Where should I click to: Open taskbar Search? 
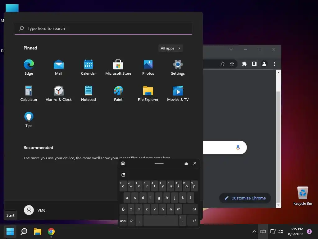[x=24, y=231]
